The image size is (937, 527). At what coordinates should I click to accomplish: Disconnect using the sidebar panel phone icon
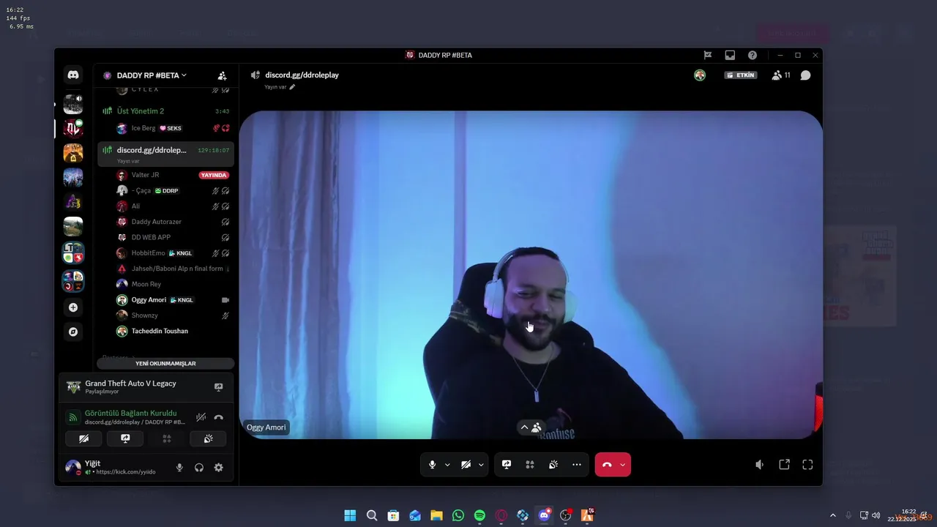(218, 417)
